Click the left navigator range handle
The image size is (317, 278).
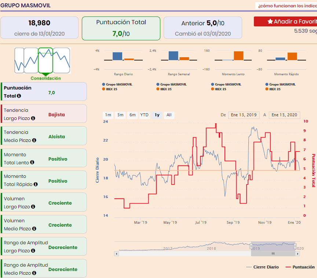tap(251, 246)
